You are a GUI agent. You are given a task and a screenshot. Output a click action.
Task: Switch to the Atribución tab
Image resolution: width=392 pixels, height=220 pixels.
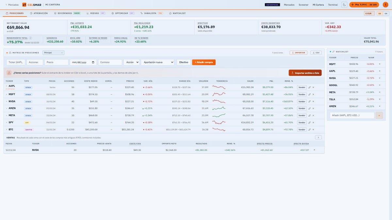[x=39, y=13]
